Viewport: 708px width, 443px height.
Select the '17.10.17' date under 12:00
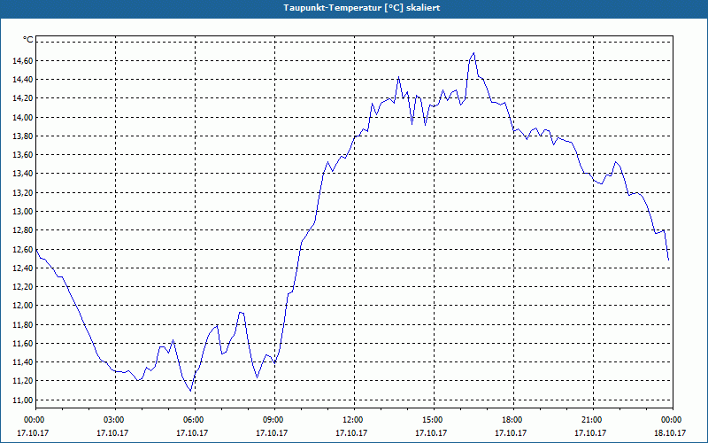(x=351, y=432)
